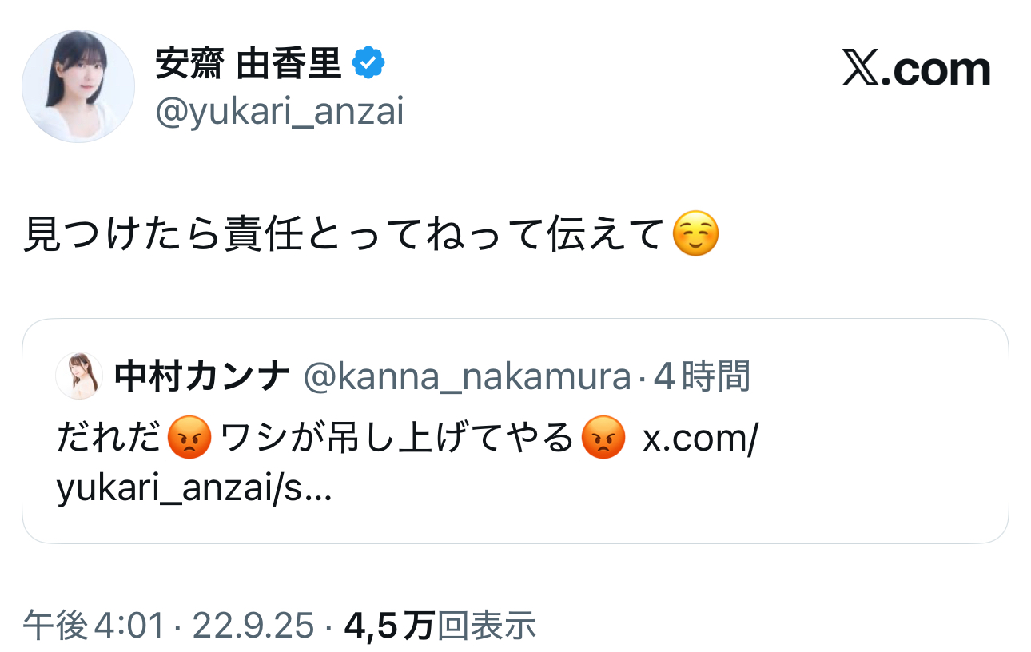The image size is (1031, 652).
Task: Click the second angry emoji before the x.com link
Action: tap(603, 439)
